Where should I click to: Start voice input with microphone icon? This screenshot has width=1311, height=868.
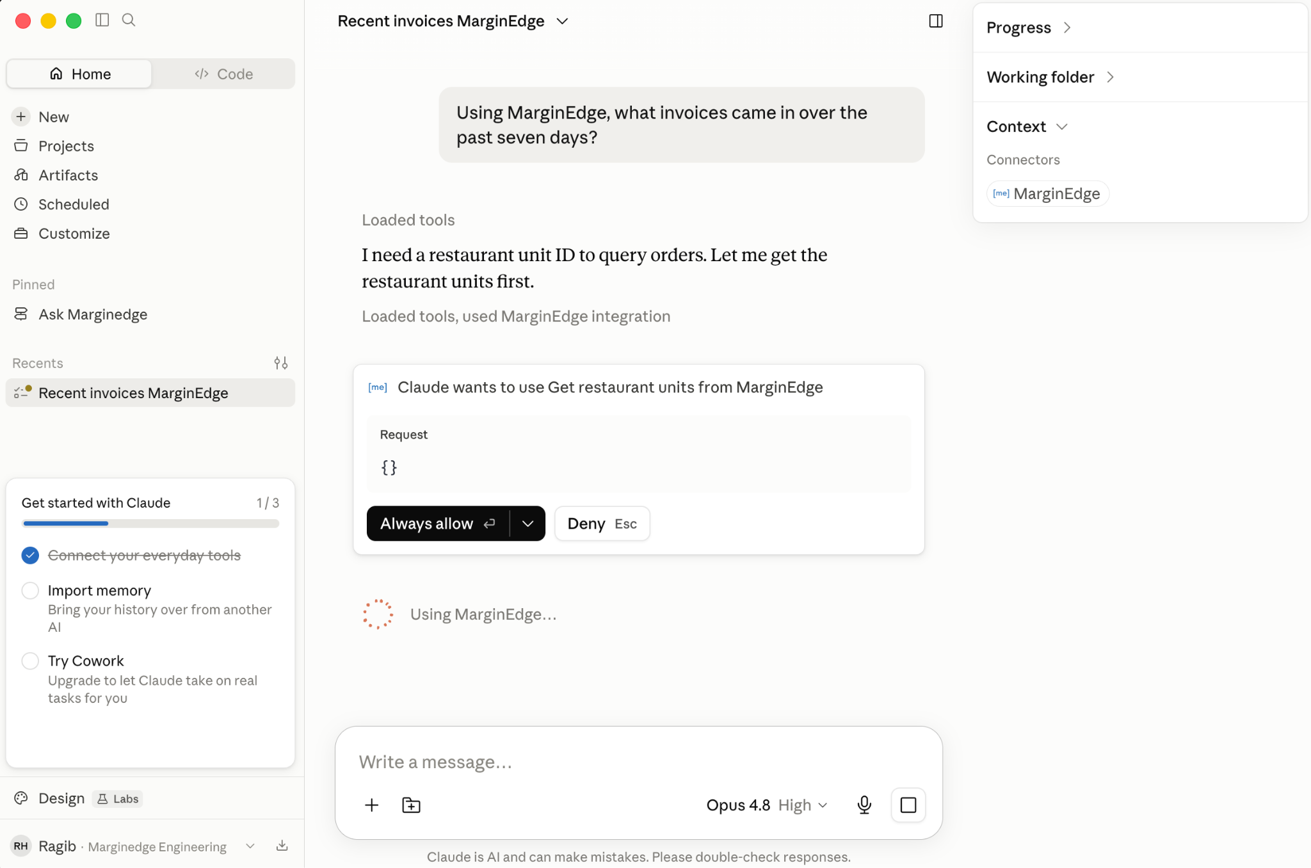[864, 805]
